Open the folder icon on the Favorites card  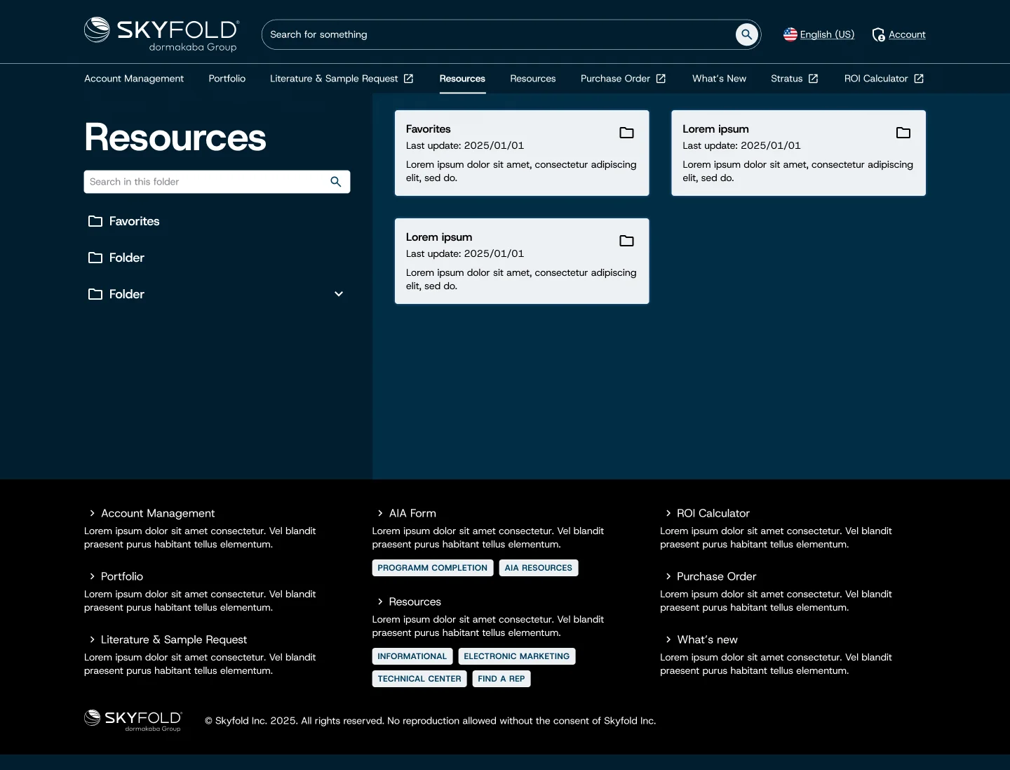(626, 133)
